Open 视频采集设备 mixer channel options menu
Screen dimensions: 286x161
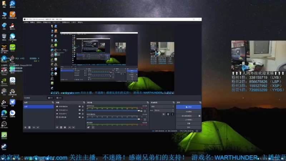[145, 119]
